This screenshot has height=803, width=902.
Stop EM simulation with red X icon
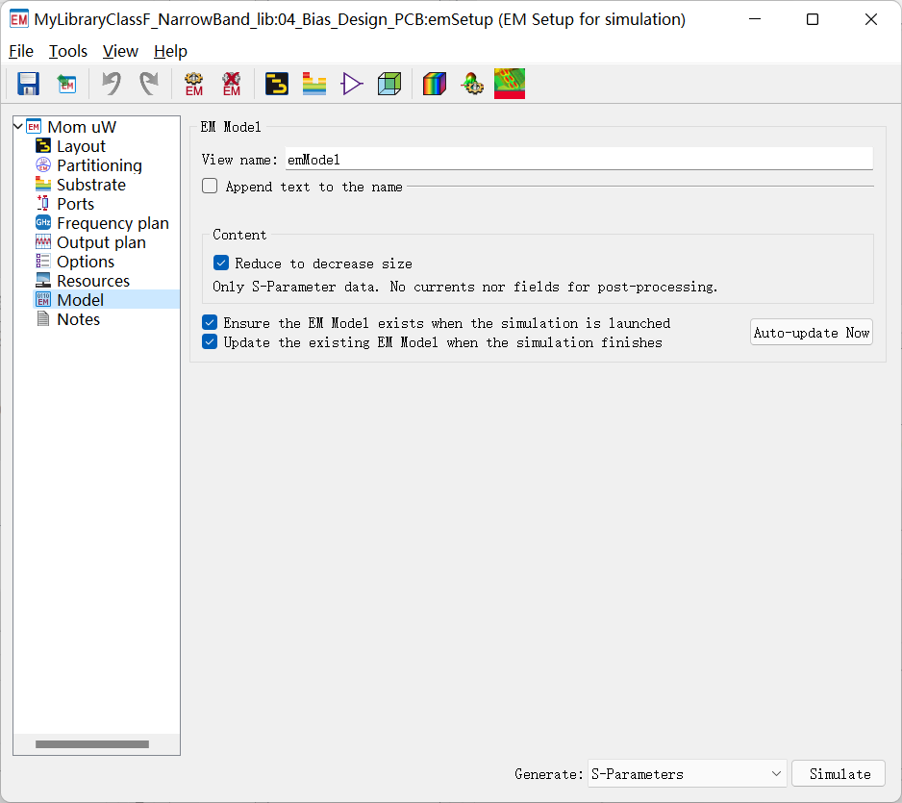(x=231, y=84)
